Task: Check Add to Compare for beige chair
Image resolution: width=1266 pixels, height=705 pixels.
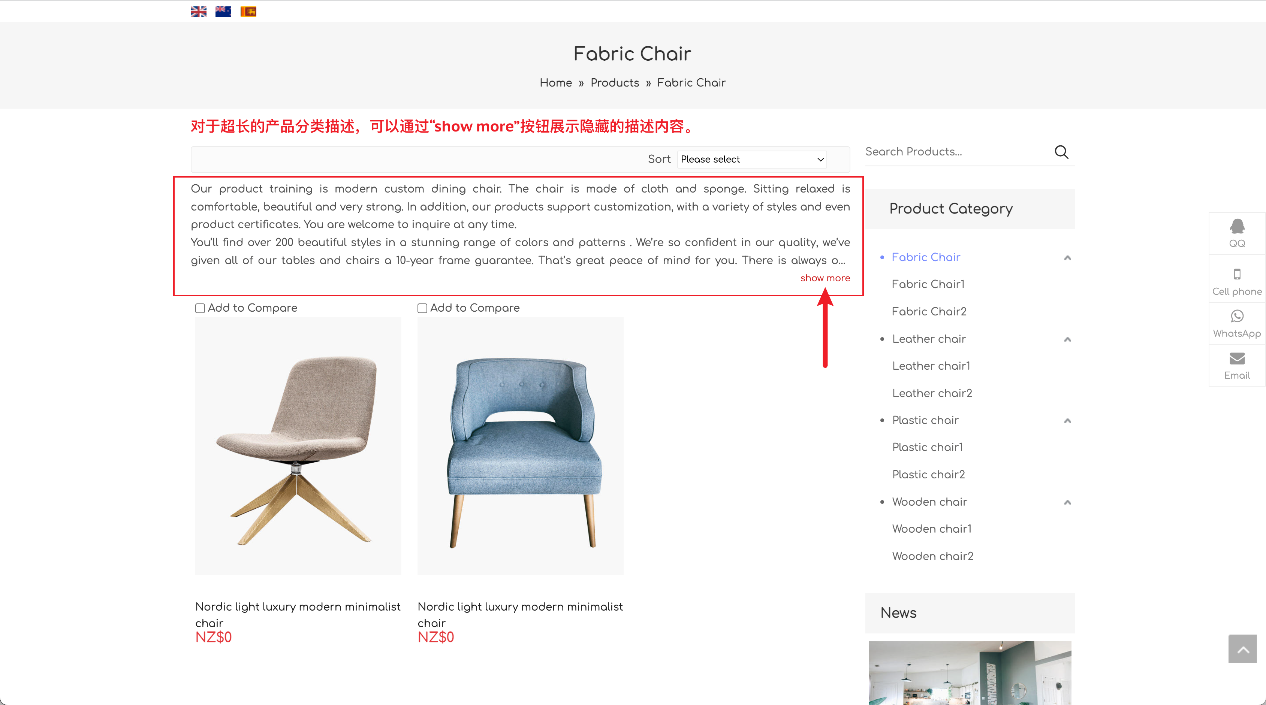Action: point(200,308)
